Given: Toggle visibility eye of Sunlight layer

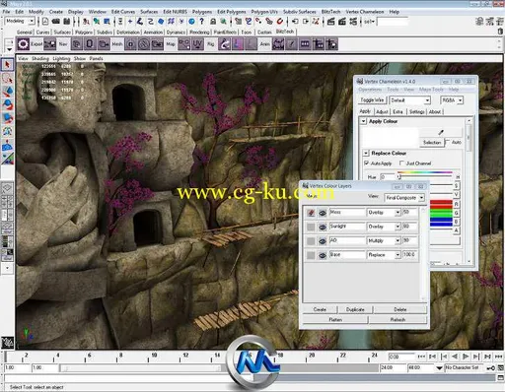Looking at the screenshot, I should [x=323, y=227].
